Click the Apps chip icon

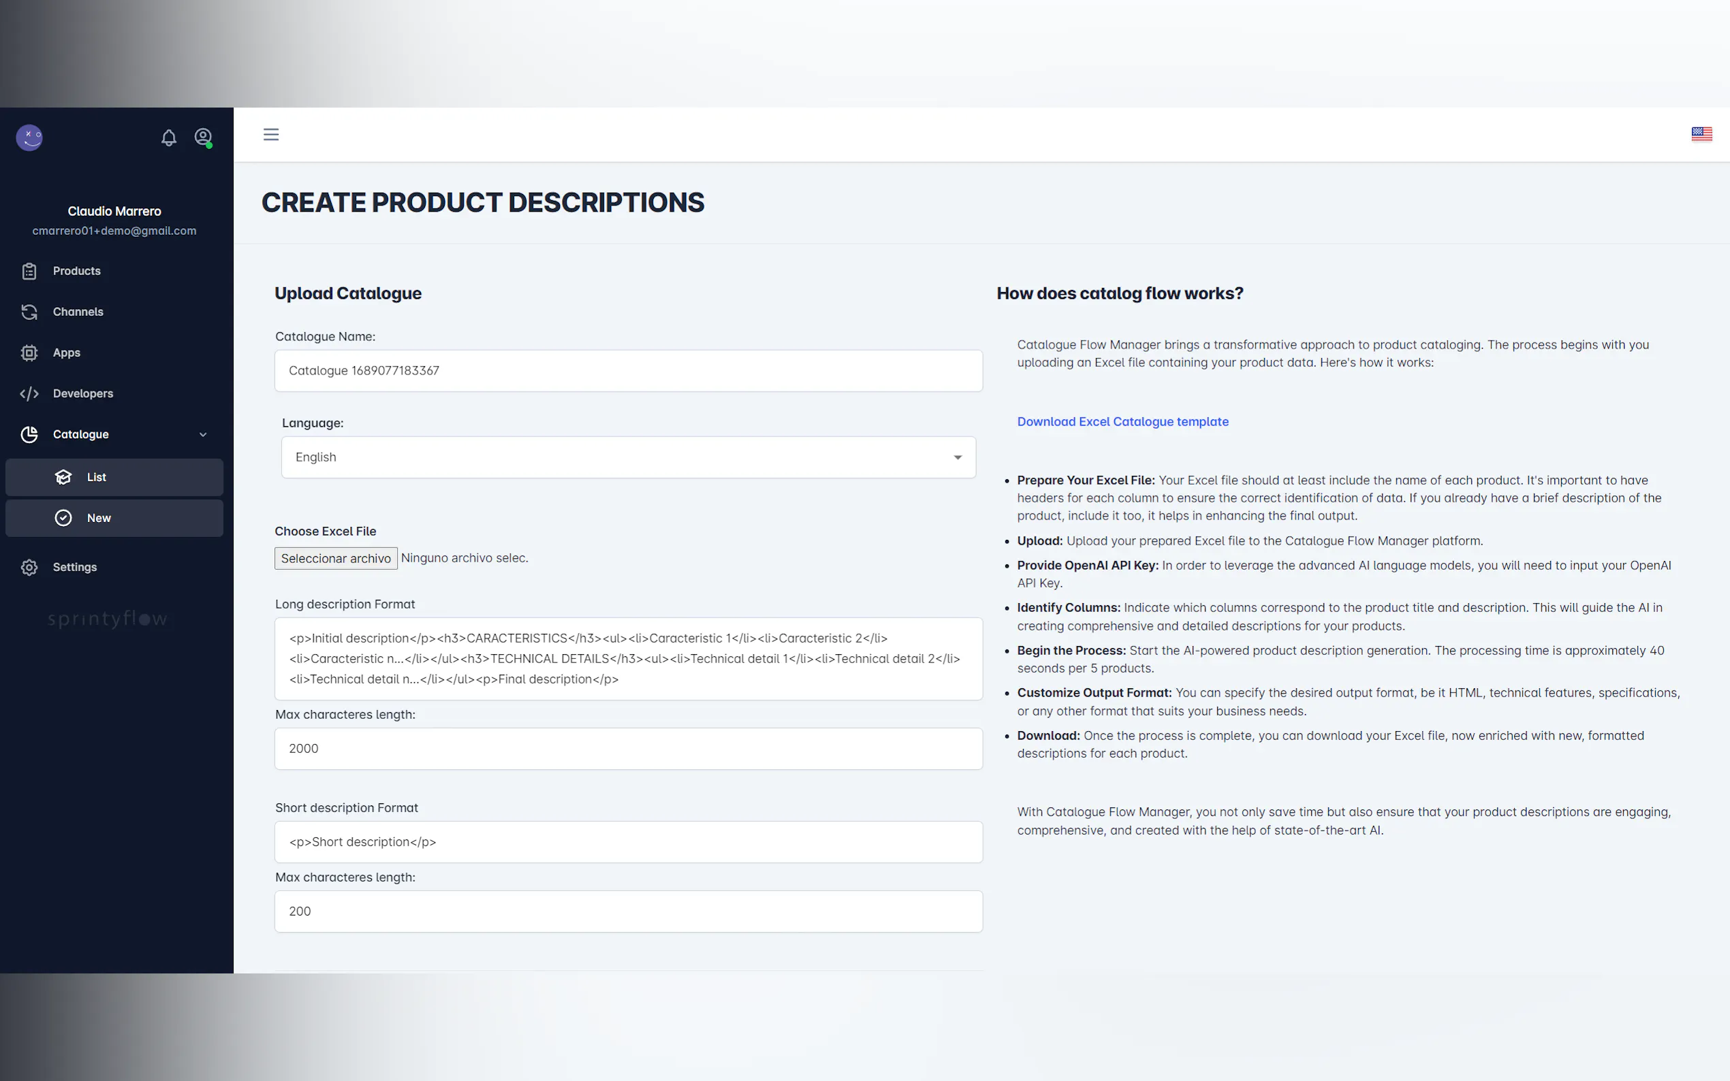pyautogui.click(x=29, y=353)
